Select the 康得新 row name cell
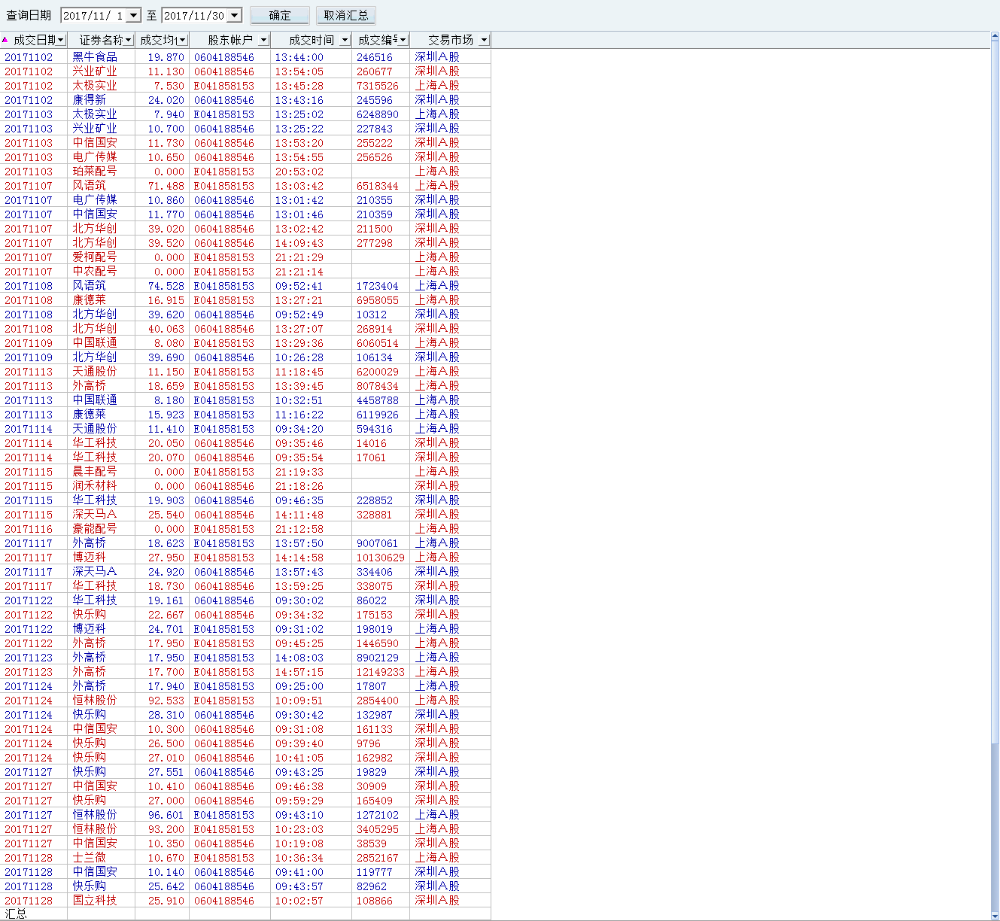 click(x=89, y=100)
